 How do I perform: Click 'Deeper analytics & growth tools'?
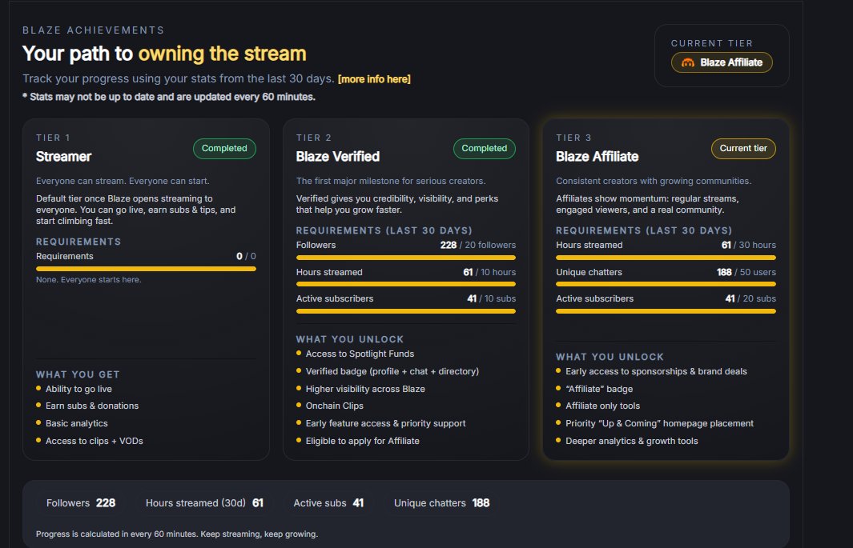click(632, 441)
